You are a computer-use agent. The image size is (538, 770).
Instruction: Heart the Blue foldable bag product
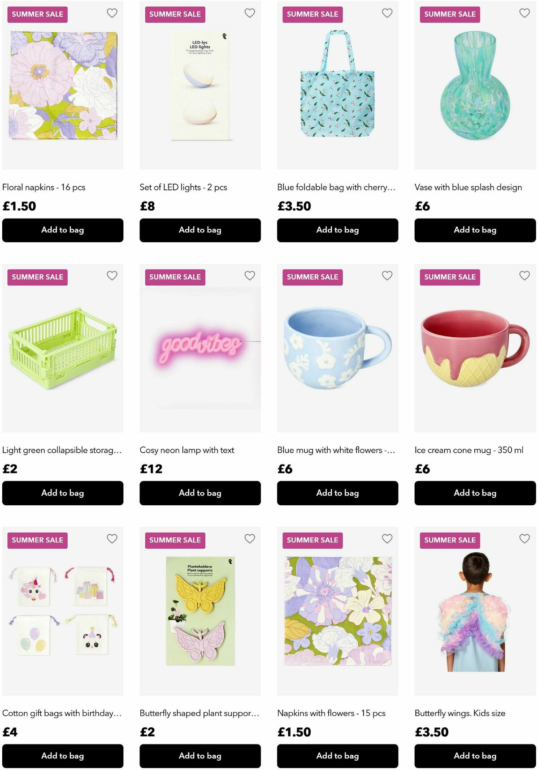point(387,13)
